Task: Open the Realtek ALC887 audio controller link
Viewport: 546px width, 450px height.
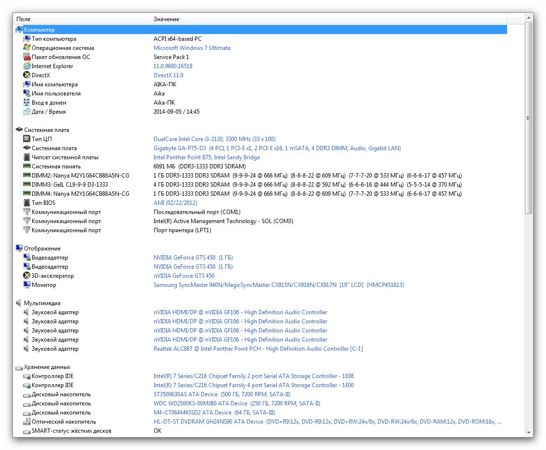Action: [x=258, y=348]
